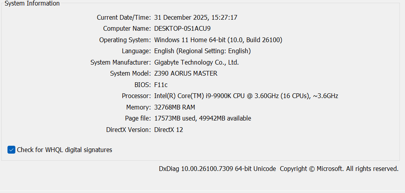Select the English regional setting language value
The width and height of the screenshot is (405, 193).
click(x=202, y=51)
